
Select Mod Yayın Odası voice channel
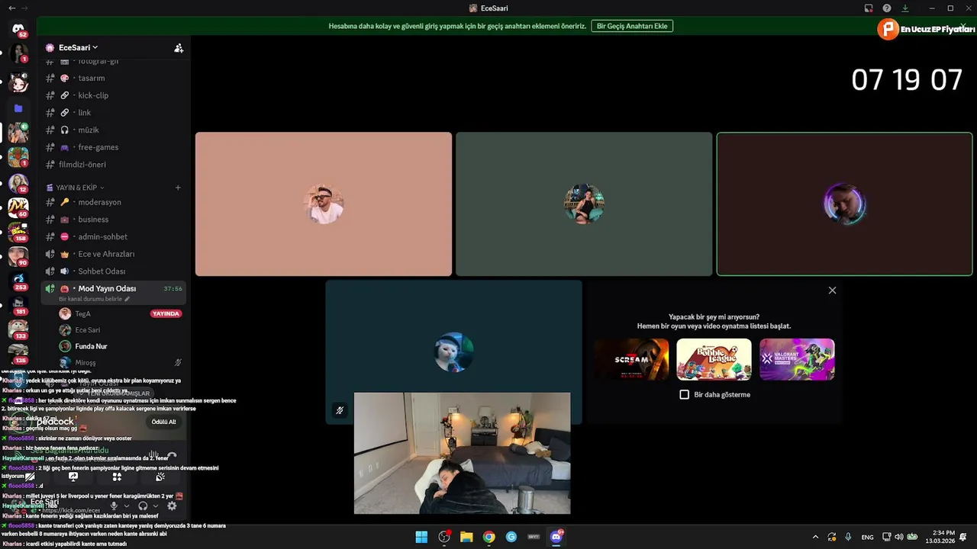(x=114, y=292)
